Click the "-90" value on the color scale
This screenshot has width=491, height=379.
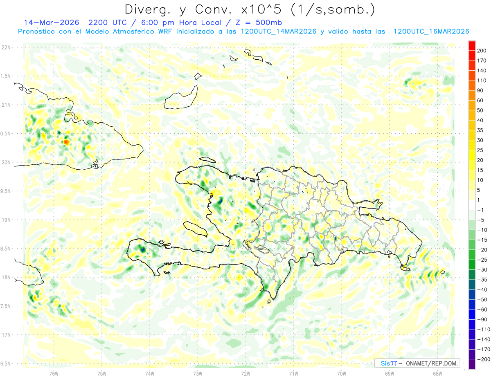pos(482,319)
